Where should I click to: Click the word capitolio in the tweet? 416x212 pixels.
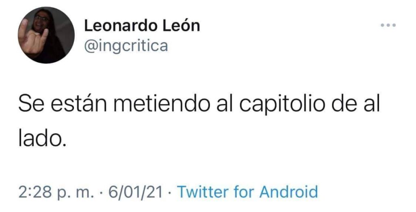pyautogui.click(x=282, y=104)
